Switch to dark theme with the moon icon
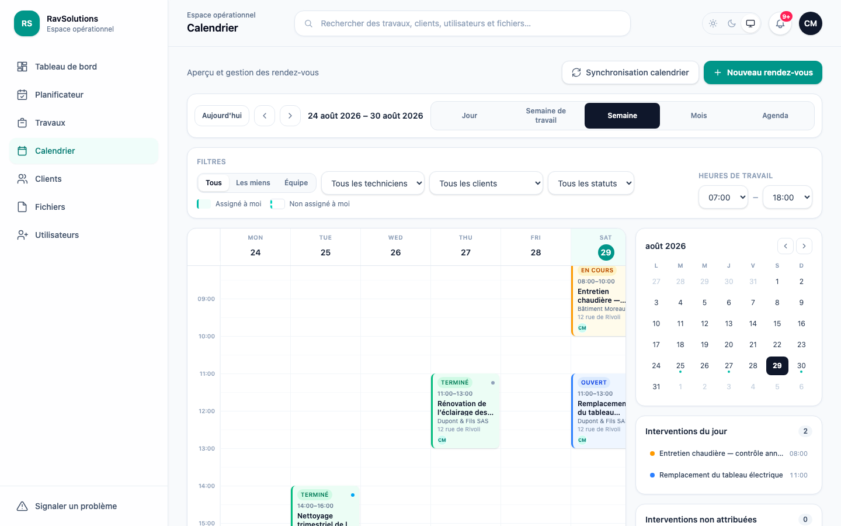Image resolution: width=841 pixels, height=526 pixels. tap(732, 23)
